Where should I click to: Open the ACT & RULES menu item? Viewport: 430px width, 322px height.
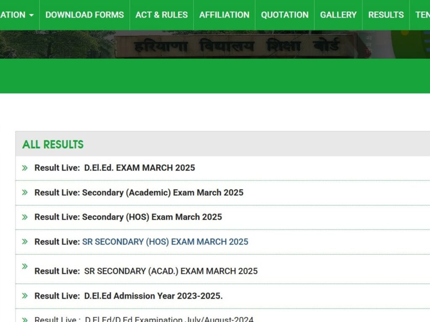click(x=162, y=15)
